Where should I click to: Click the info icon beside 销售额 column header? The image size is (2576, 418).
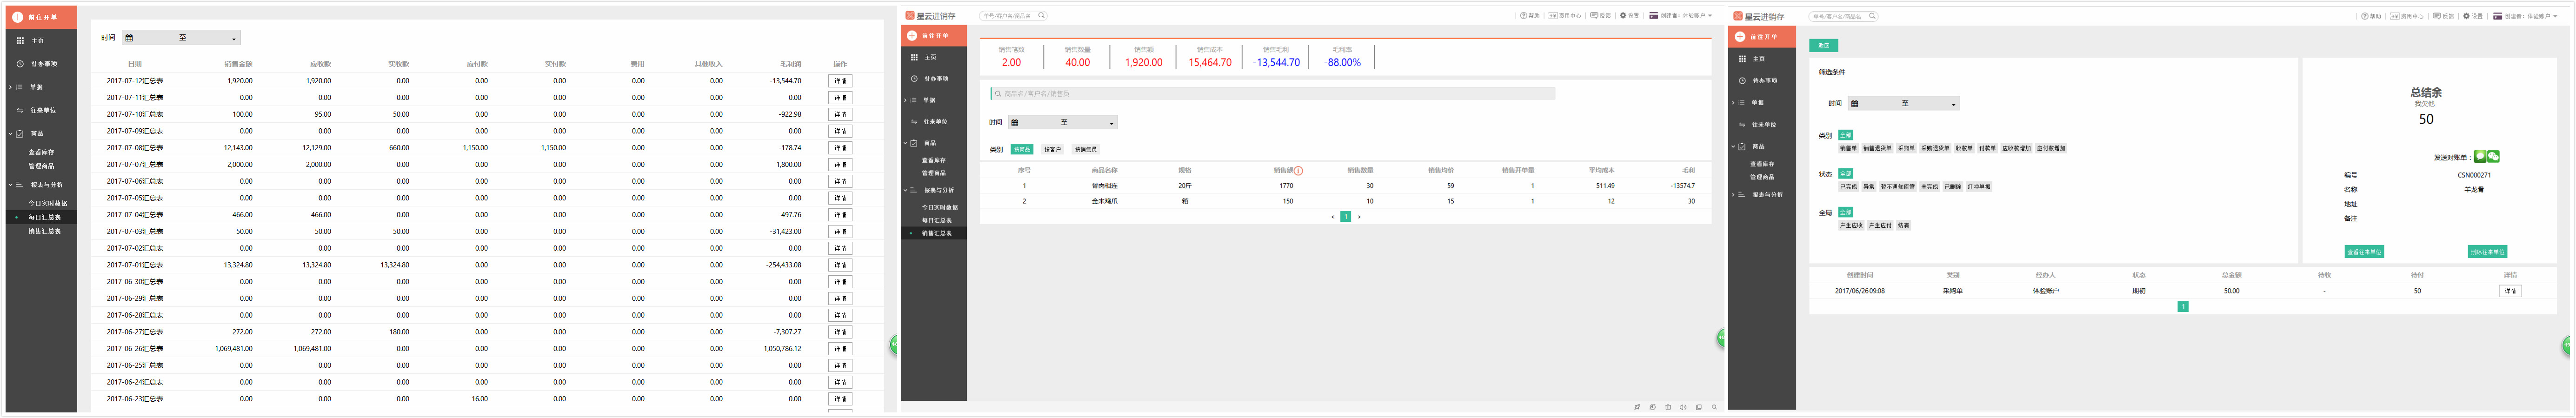point(1298,171)
